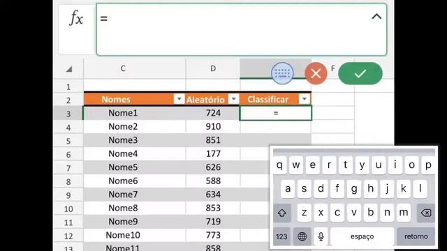This screenshot has width=447, height=251.
Task: Click the value 177 cell
Action: click(213, 153)
